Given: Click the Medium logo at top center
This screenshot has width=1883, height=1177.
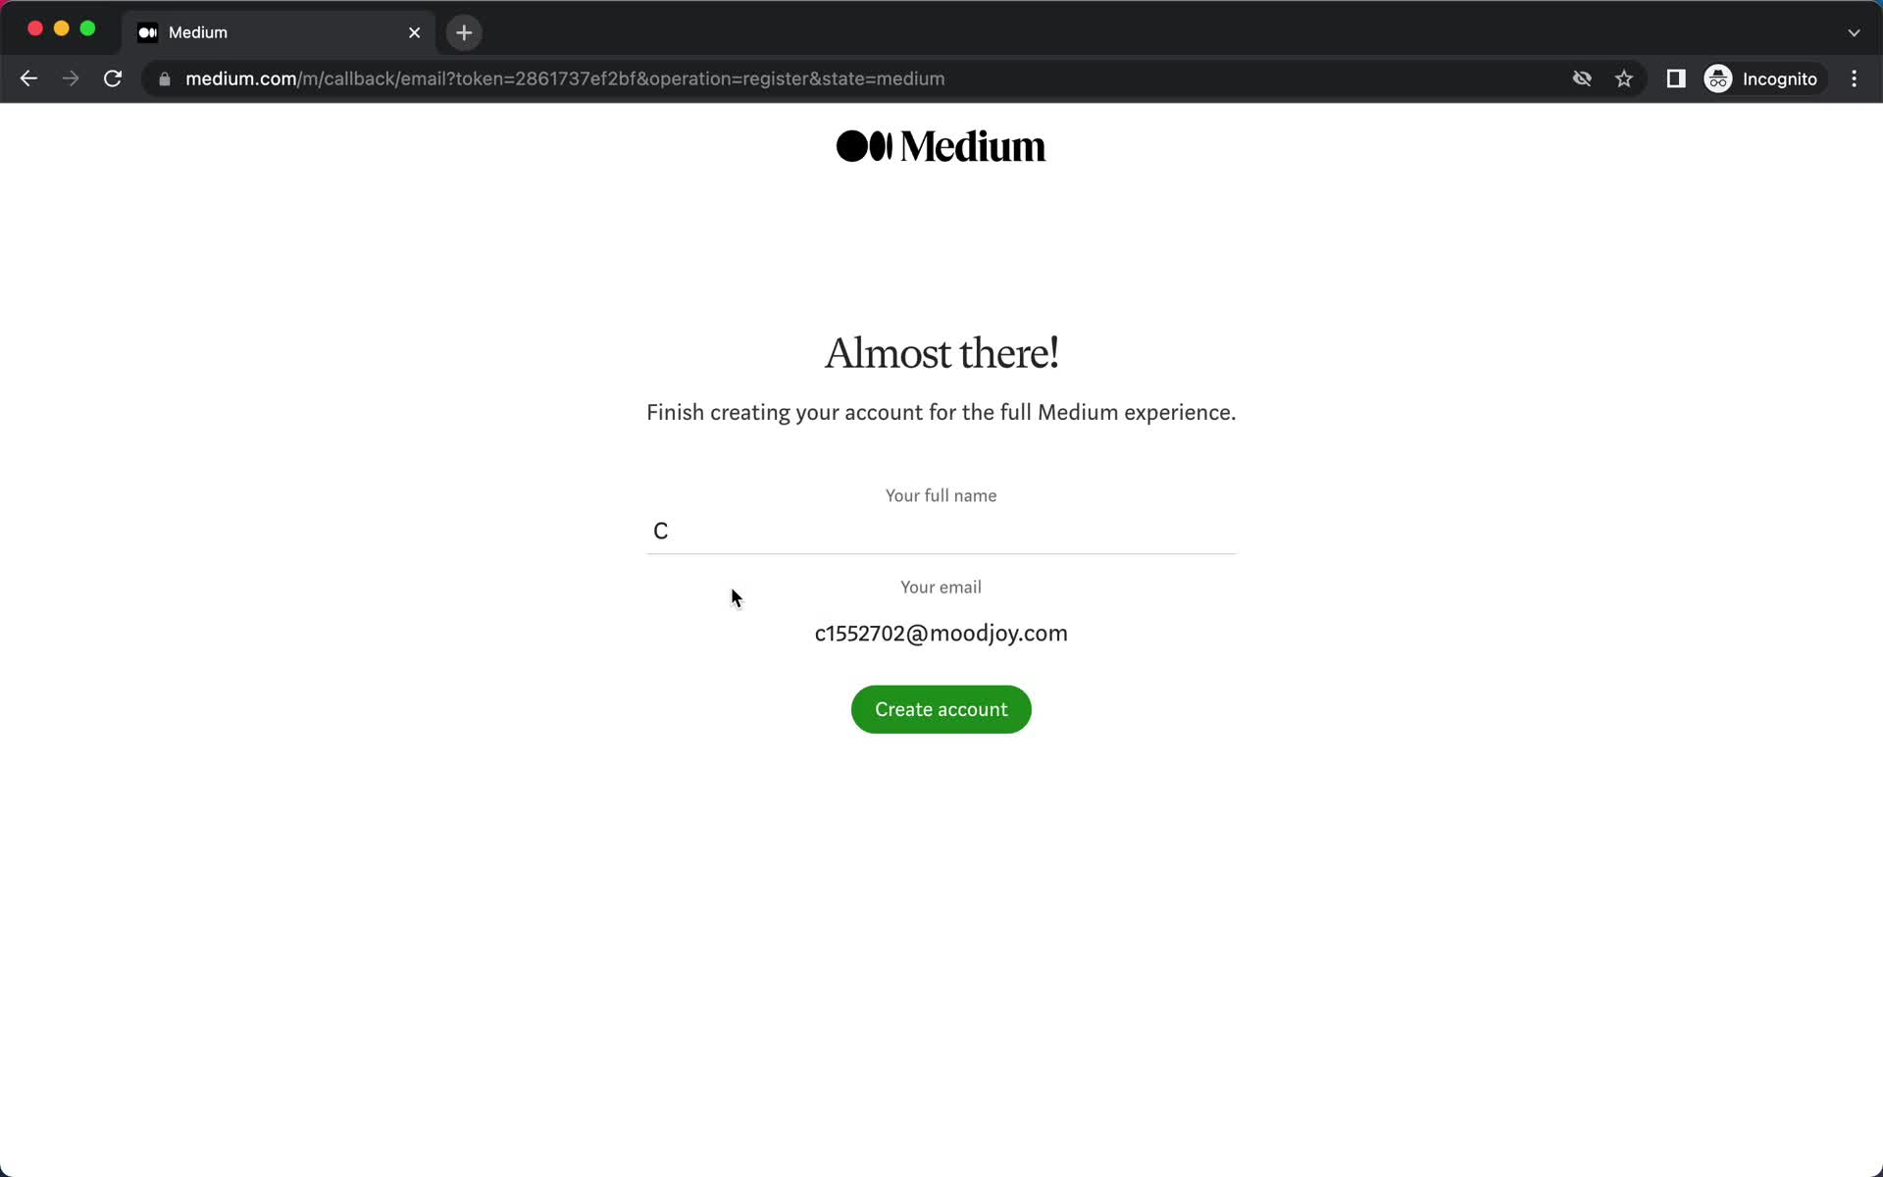Looking at the screenshot, I should tap(941, 145).
